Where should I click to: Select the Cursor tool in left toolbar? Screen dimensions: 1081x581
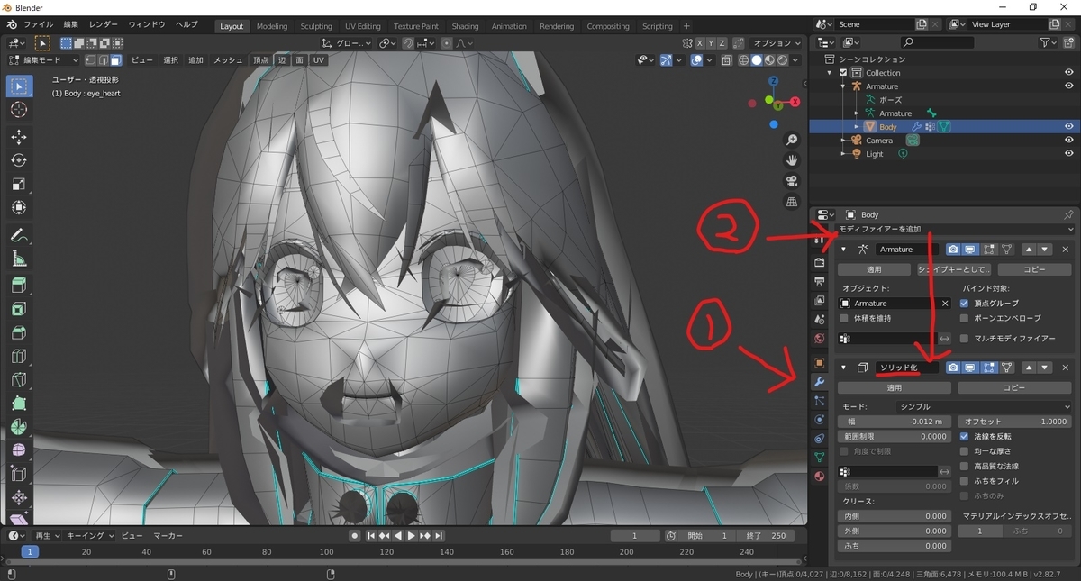pyautogui.click(x=19, y=109)
